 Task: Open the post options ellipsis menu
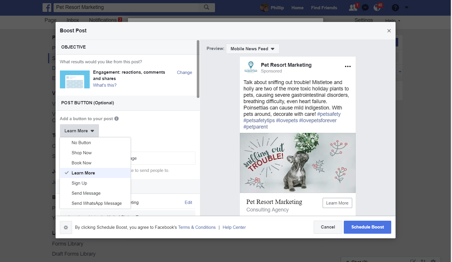[348, 66]
